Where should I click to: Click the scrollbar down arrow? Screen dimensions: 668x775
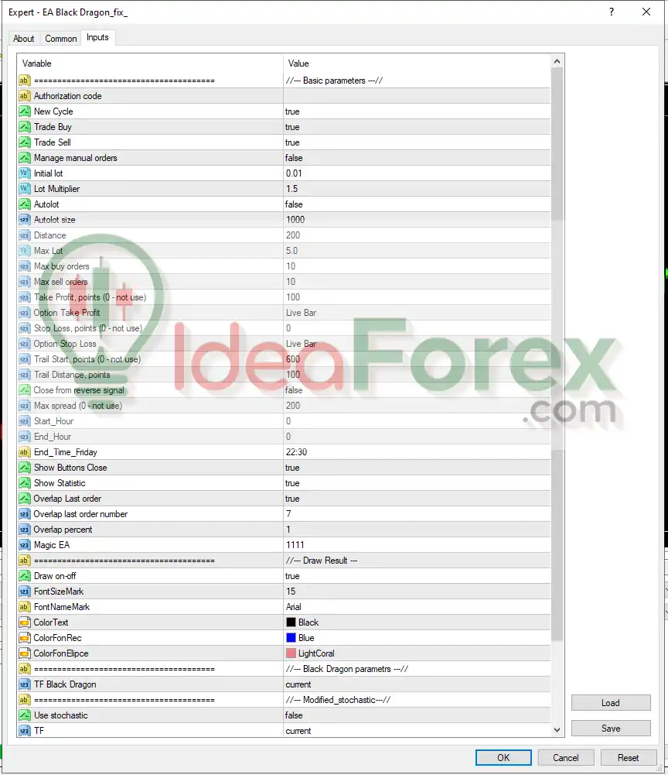tap(557, 730)
